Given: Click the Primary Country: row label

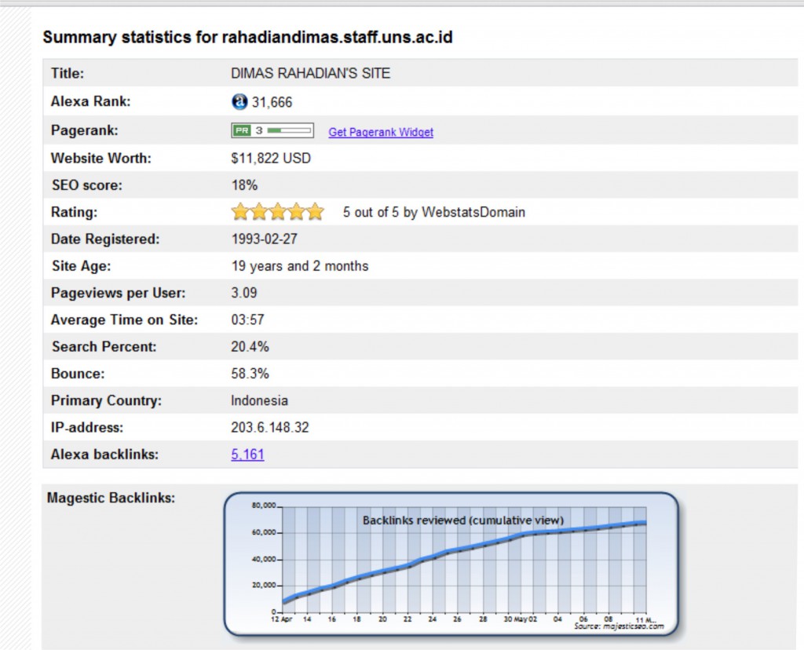Looking at the screenshot, I should tap(106, 400).
